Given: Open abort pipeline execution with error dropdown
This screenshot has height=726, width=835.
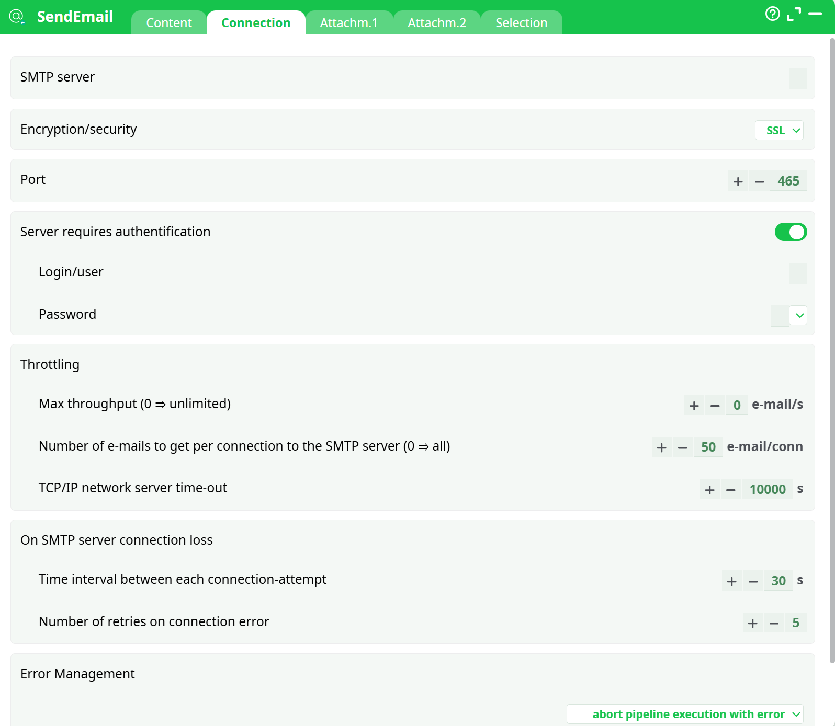Looking at the screenshot, I should pos(685,715).
